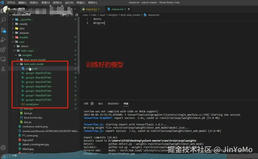
Task: Open the 转到(G) menu
Action: click(57, 2)
